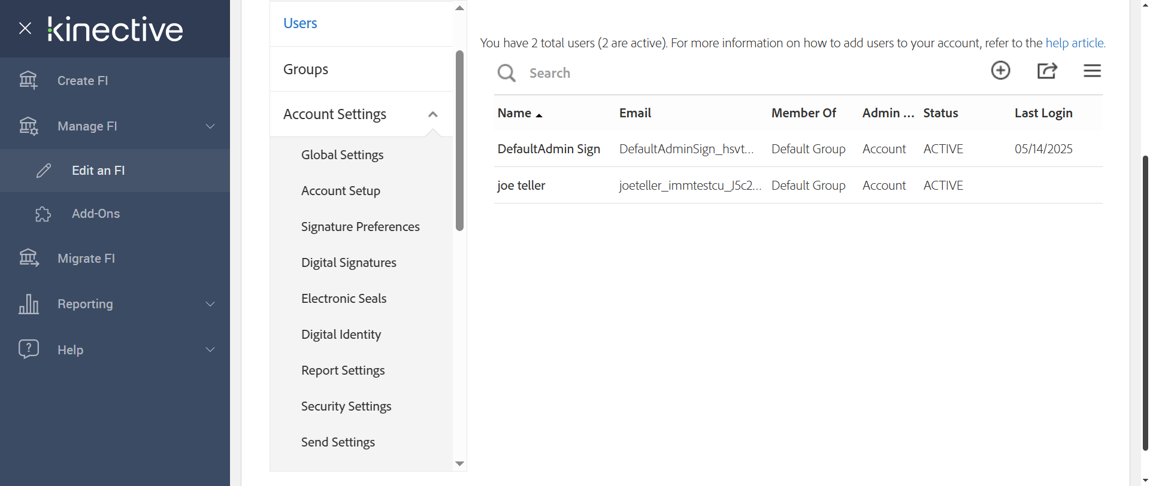Click the Migrate FI bank icon

click(x=28, y=258)
